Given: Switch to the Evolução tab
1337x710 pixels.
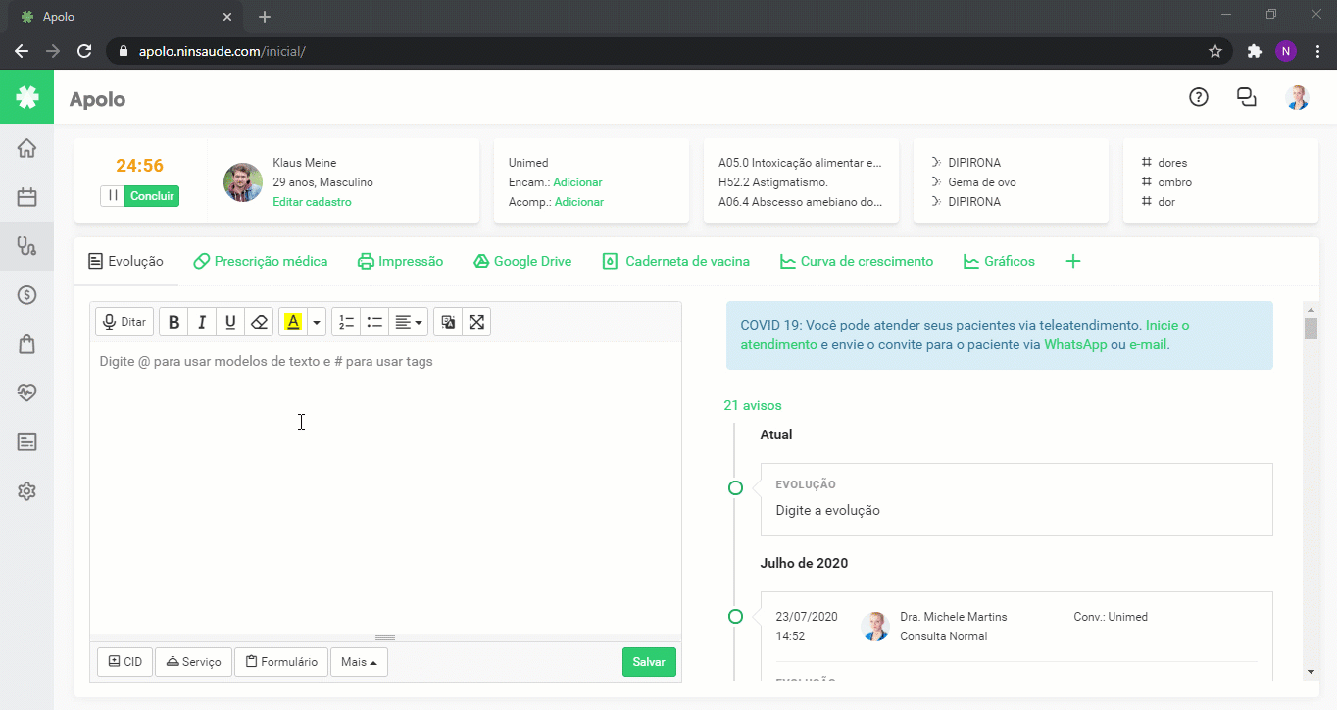Looking at the screenshot, I should pos(125,261).
